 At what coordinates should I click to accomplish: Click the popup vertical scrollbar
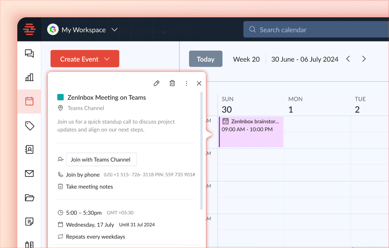coord(201,151)
